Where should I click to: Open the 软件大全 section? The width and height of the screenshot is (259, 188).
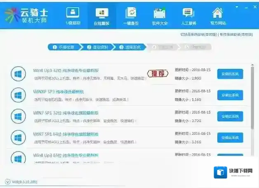pyautogui.click(x=160, y=16)
